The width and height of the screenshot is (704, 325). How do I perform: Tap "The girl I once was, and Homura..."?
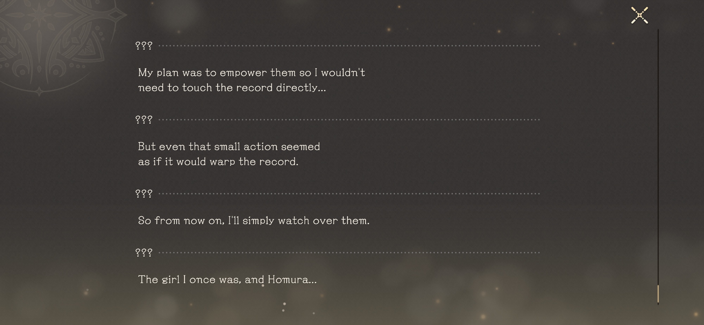pos(227,280)
